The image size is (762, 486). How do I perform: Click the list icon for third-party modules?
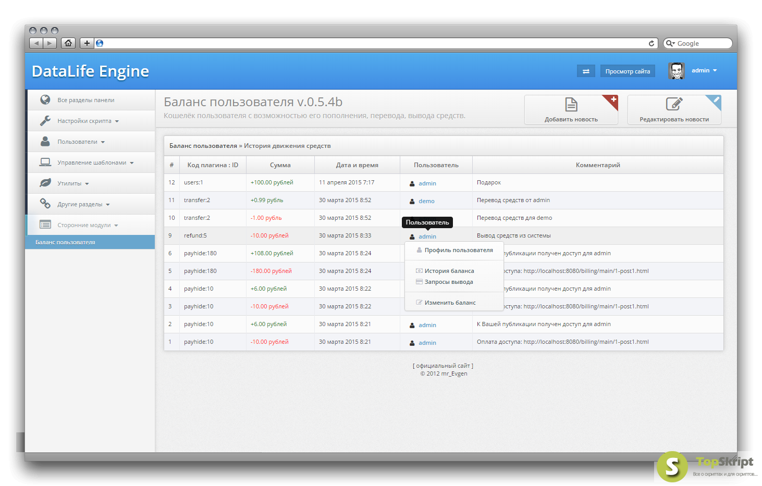[45, 225]
